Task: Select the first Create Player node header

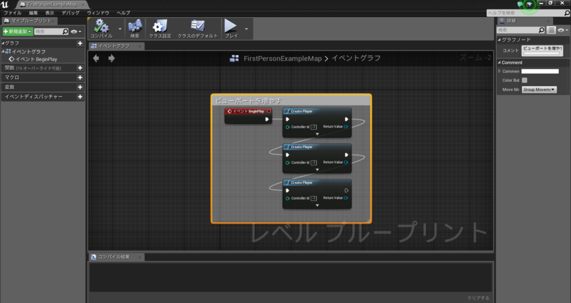Action: (x=317, y=111)
